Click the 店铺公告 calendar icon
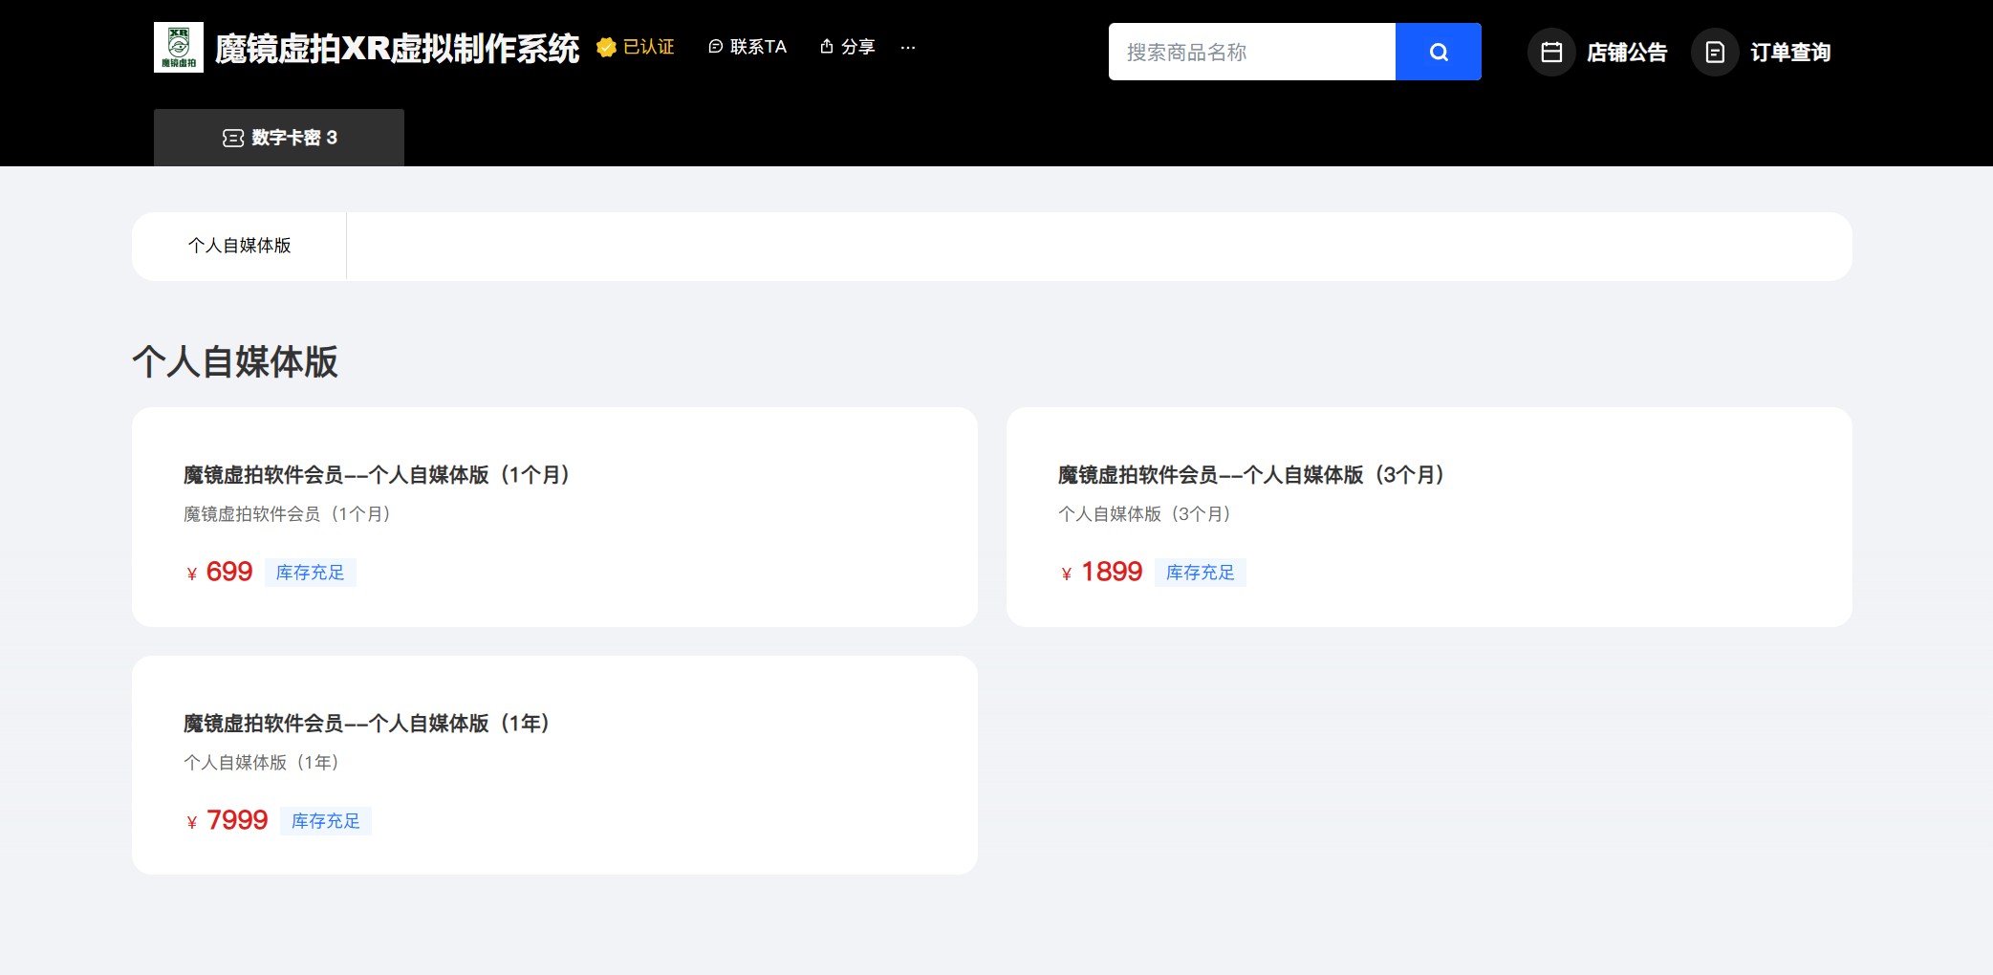 [x=1551, y=52]
